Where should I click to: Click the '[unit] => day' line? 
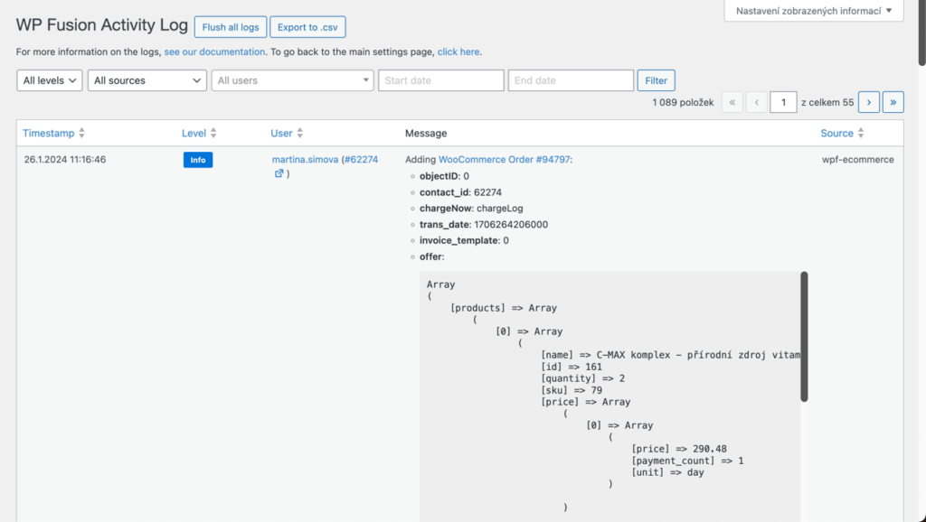tap(667, 472)
